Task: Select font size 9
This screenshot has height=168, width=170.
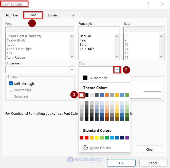Action: coord(126,40)
